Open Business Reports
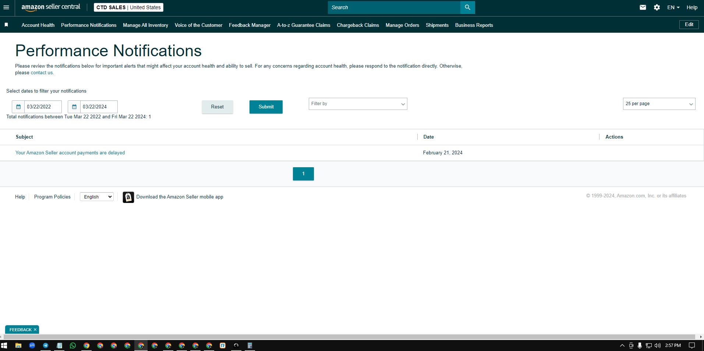This screenshot has height=351, width=704. [x=474, y=25]
